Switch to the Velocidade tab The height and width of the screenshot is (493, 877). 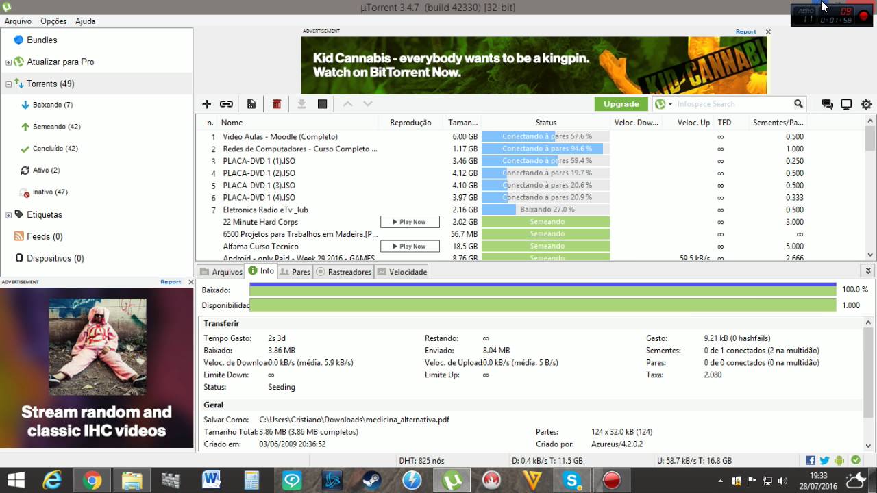coord(402,272)
